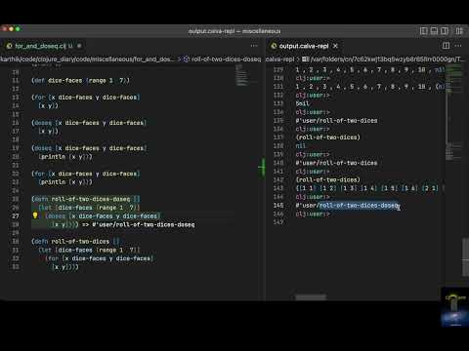Toggle primary sidebar layout icon in title bar
469x351 pixels.
[x=424, y=31]
